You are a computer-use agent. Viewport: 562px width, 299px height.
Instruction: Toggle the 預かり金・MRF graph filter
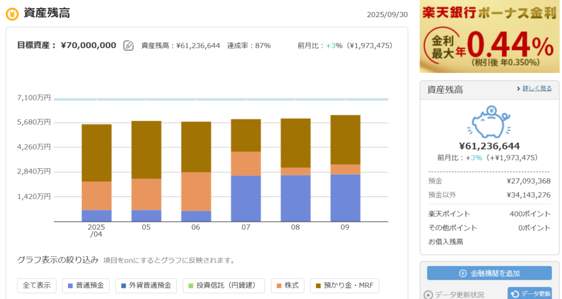344,285
